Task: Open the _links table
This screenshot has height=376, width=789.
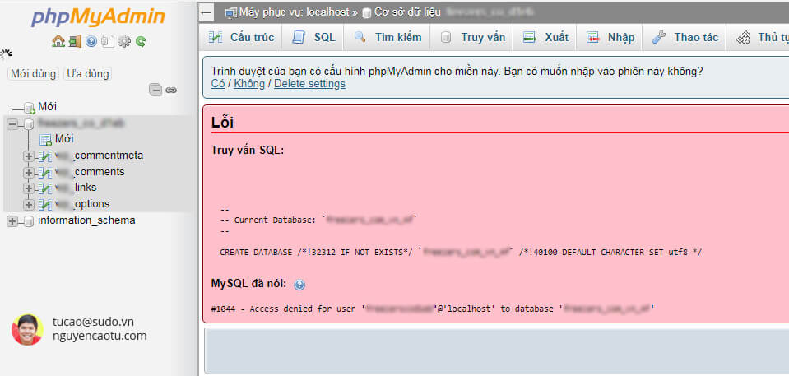Action: click(x=76, y=188)
